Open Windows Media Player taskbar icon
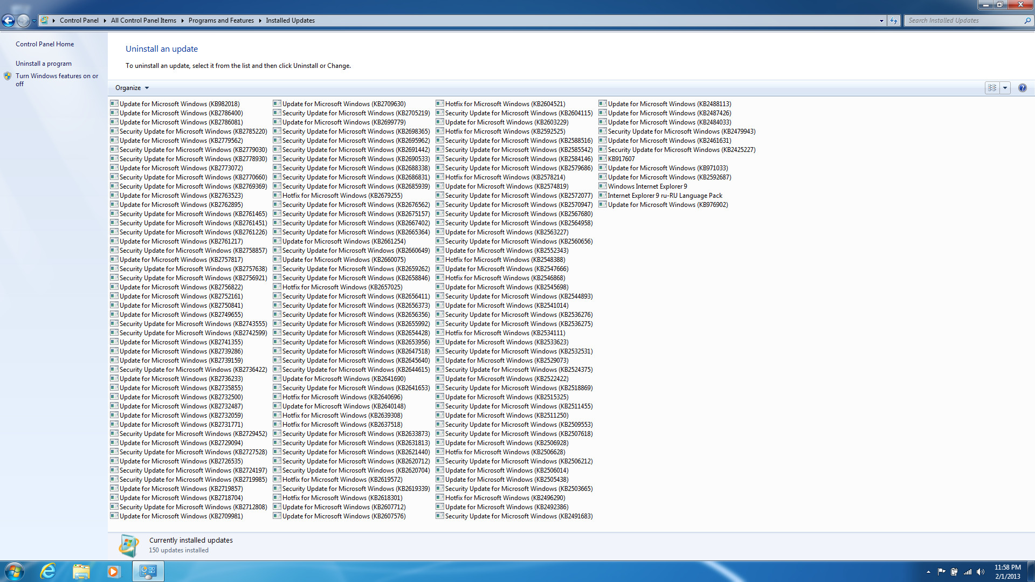Screen dimensions: 1035x582 coord(113,571)
